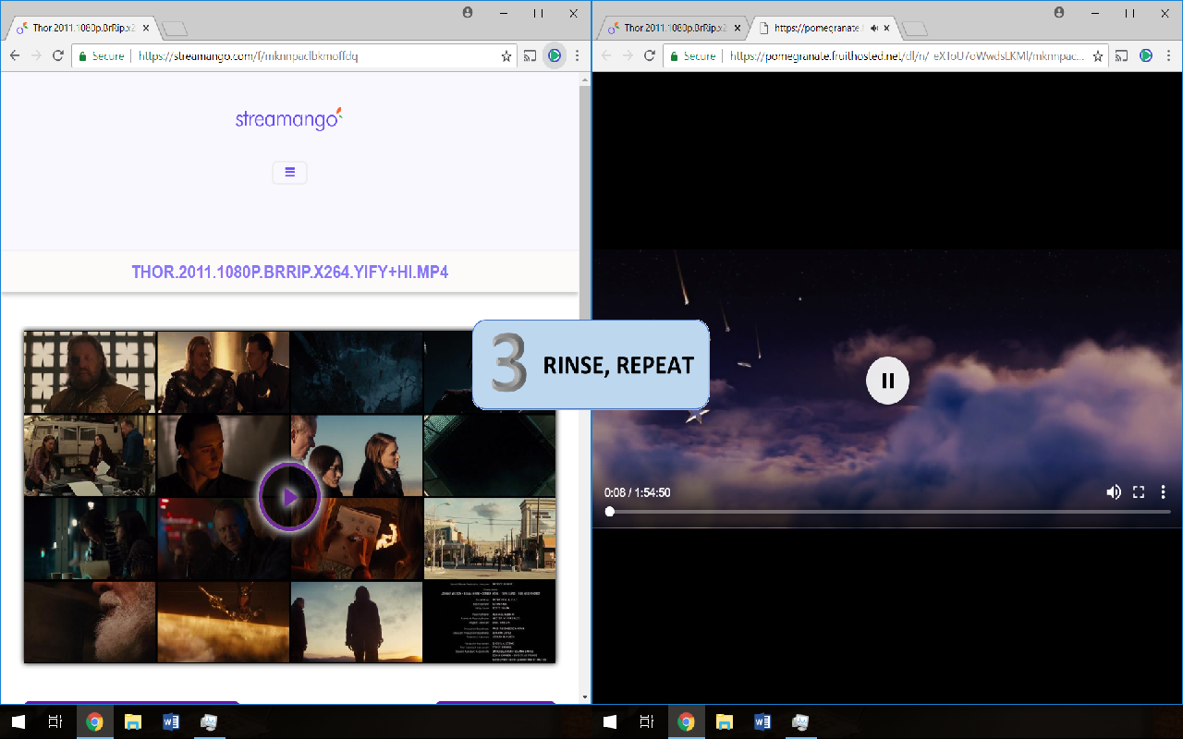
Task: Pause the playing Thor video
Action: (x=887, y=381)
